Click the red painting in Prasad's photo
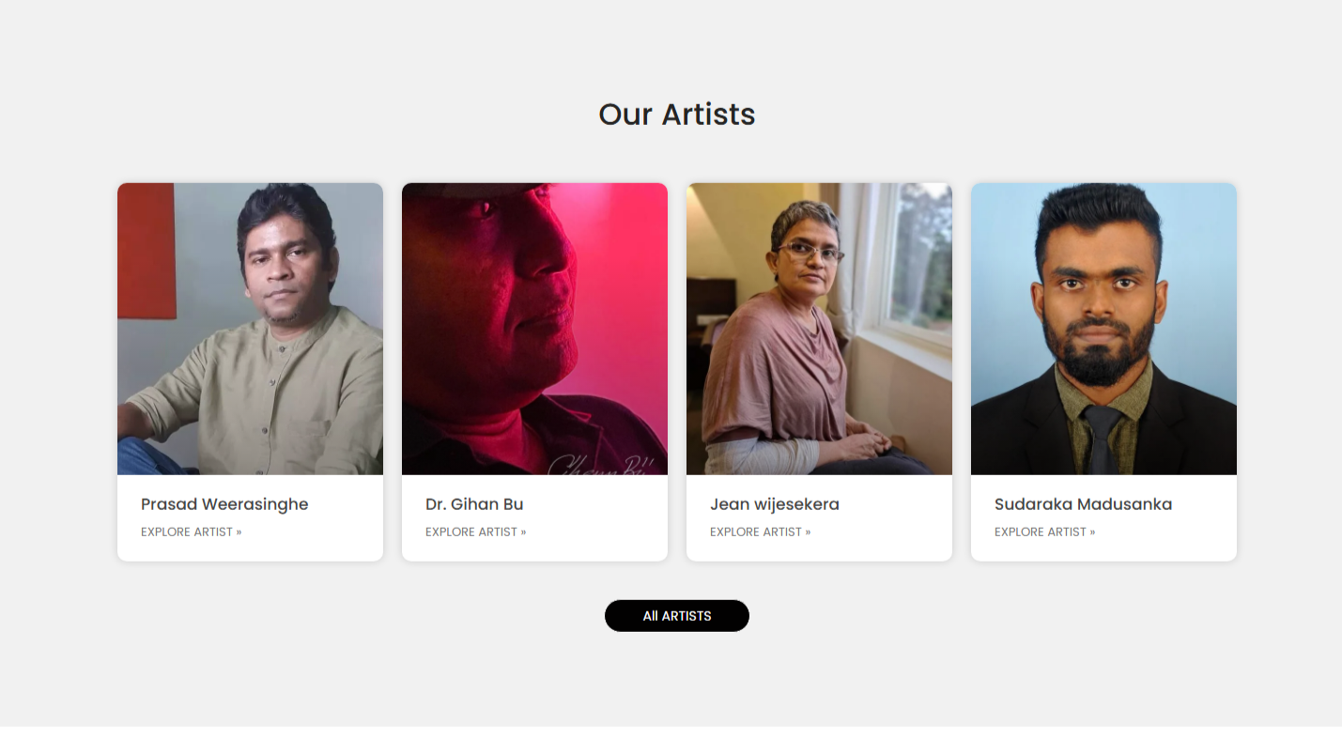This screenshot has width=1342, height=739. tap(146, 251)
